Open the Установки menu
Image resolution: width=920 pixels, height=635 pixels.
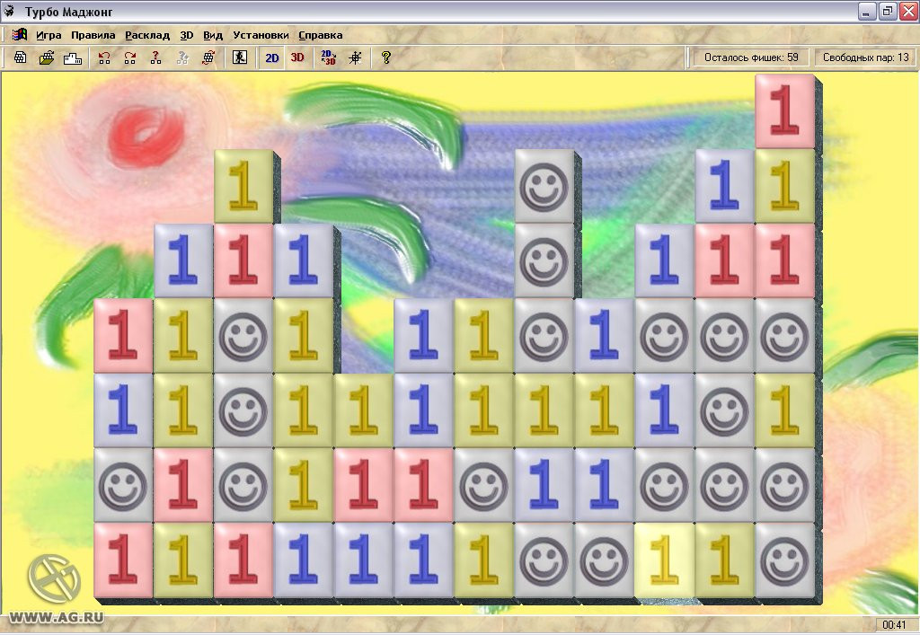pyautogui.click(x=261, y=35)
